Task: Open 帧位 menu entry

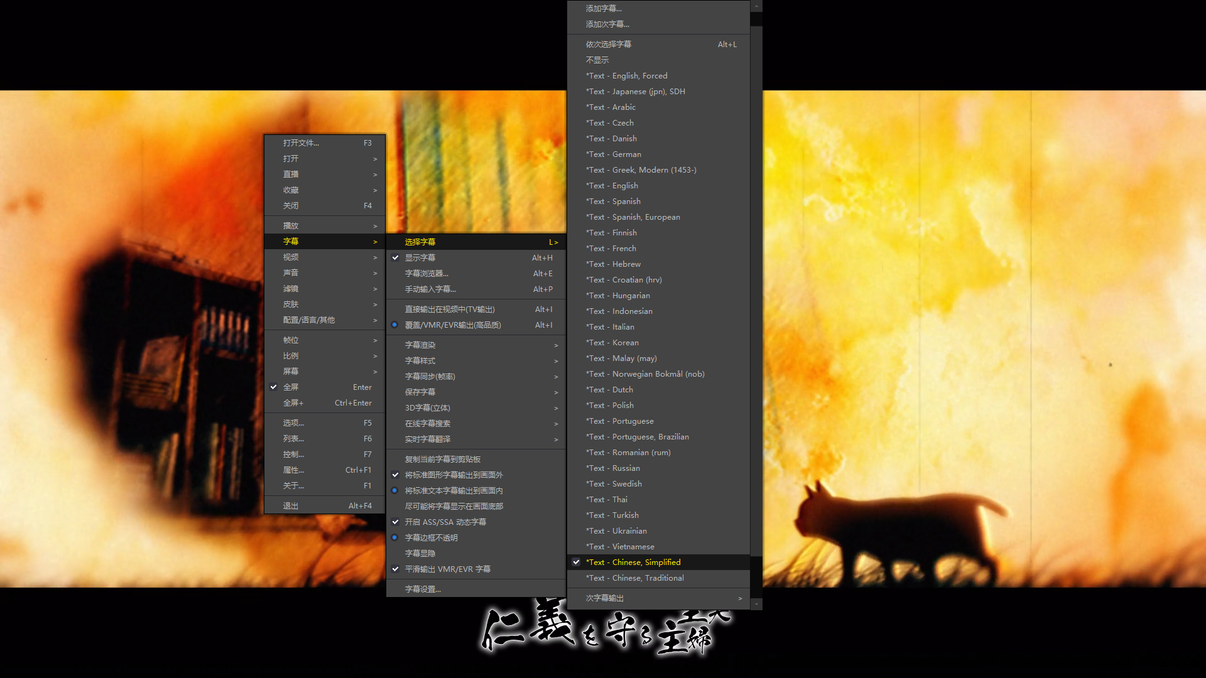Action: tap(325, 340)
